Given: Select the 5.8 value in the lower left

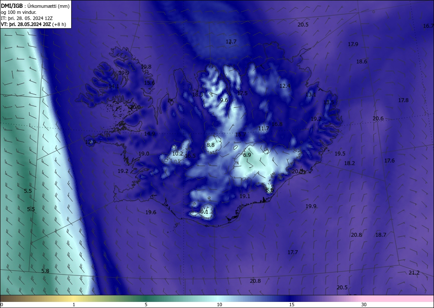Looking at the screenshot, I should [x=45, y=271].
